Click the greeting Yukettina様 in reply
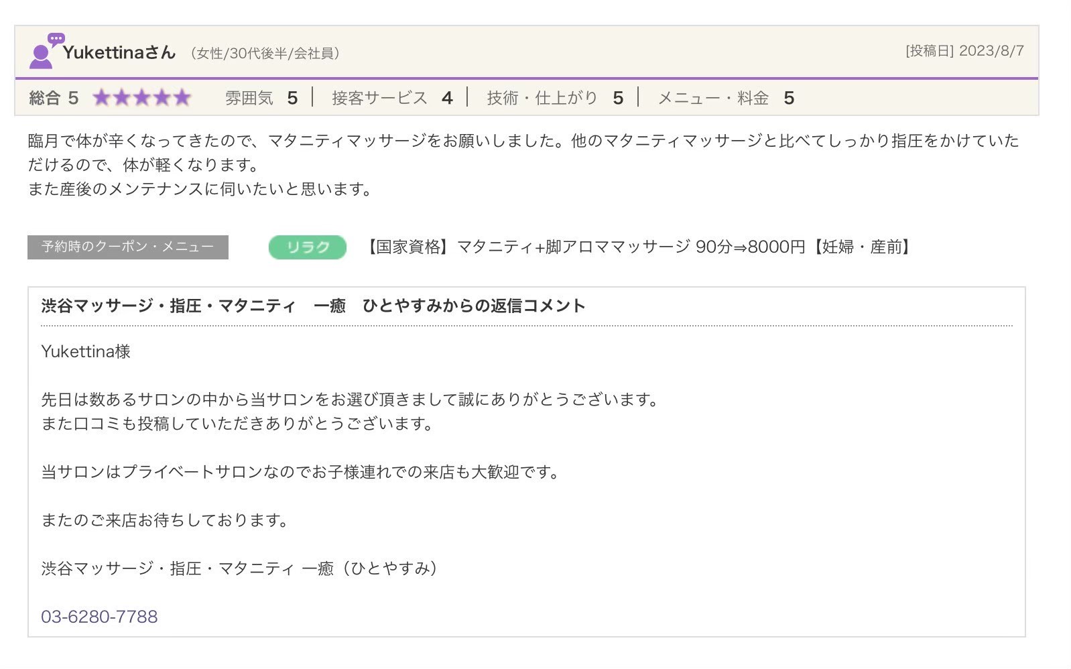The width and height of the screenshot is (1071, 669). [86, 351]
